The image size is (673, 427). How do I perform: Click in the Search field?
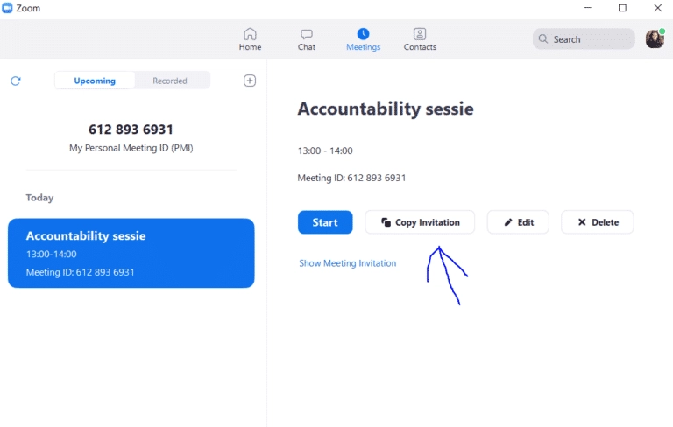[584, 38]
